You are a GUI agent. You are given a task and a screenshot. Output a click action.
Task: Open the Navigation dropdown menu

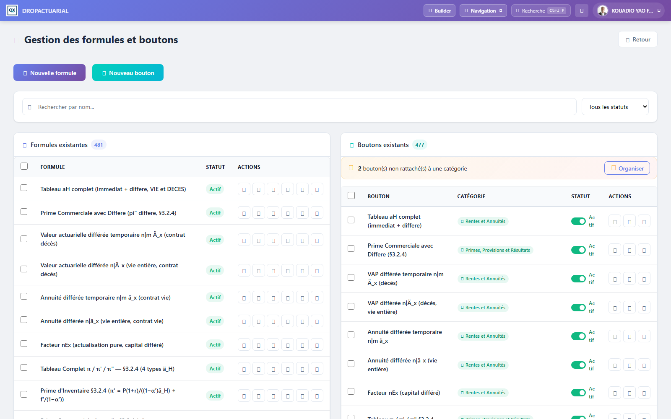(483, 10)
